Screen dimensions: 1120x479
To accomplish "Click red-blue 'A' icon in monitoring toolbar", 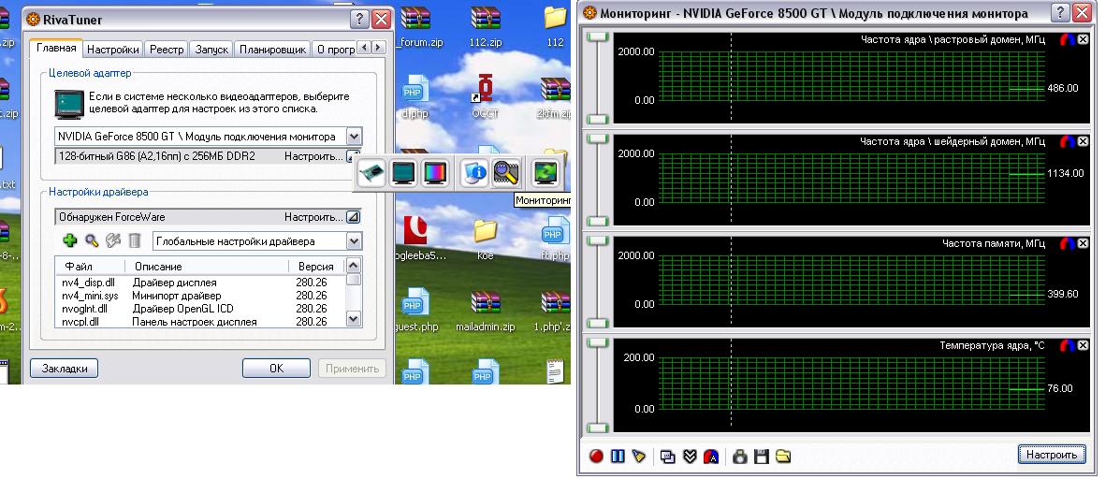I will point(711,457).
